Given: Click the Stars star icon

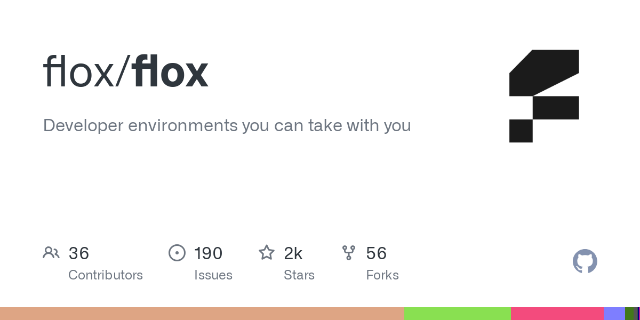Looking at the screenshot, I should click(x=267, y=252).
